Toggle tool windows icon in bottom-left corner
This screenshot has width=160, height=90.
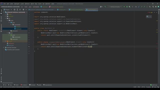tap(1, 87)
